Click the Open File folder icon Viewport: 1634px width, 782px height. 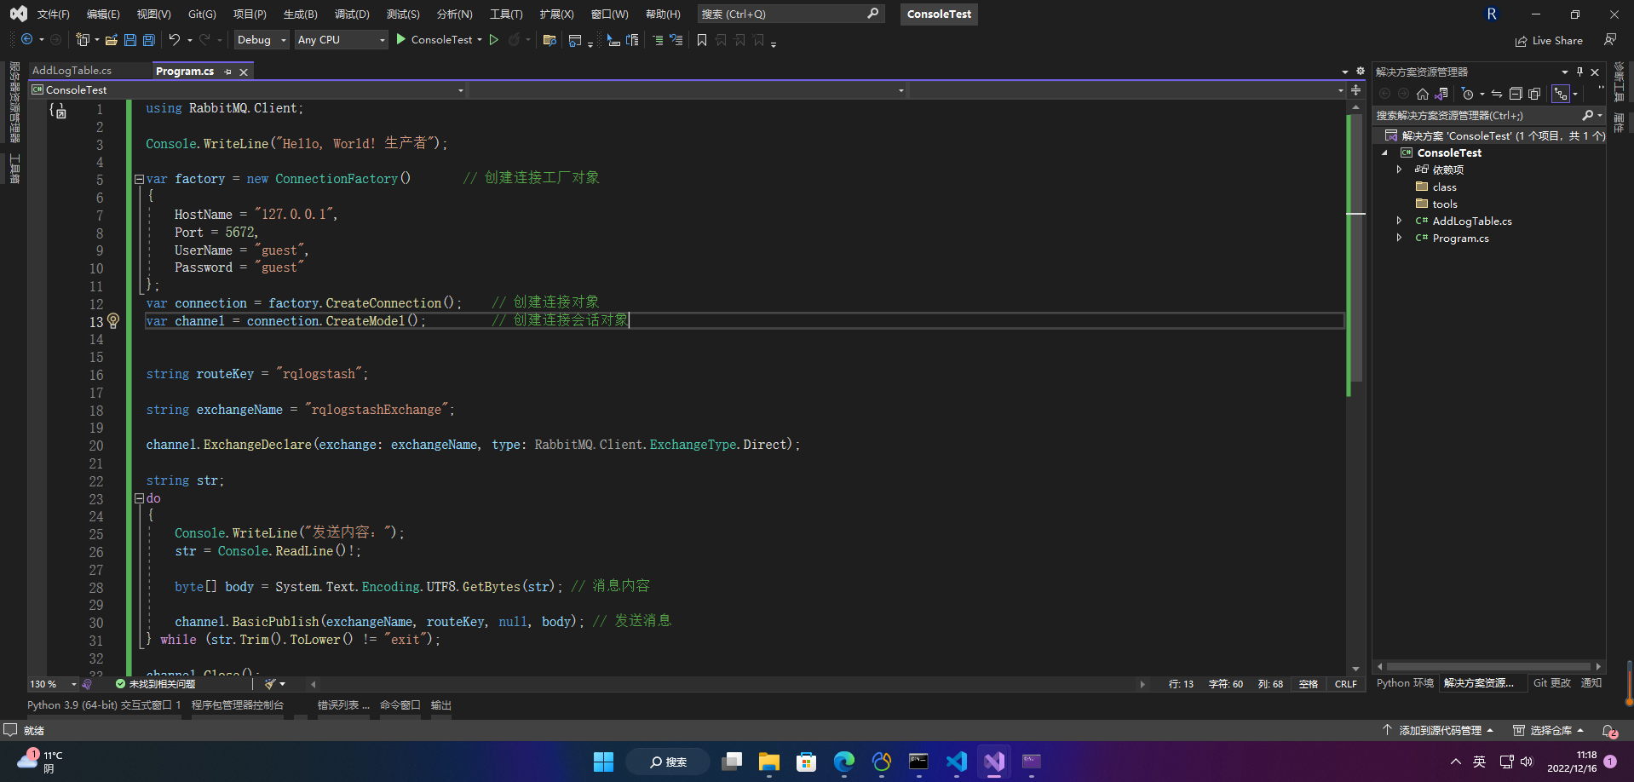point(112,40)
